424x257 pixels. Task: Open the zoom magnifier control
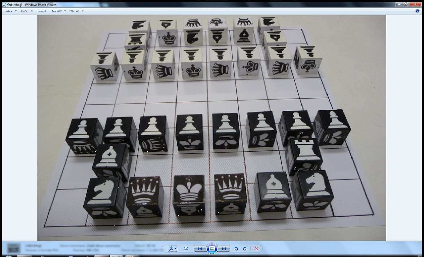(x=172, y=249)
